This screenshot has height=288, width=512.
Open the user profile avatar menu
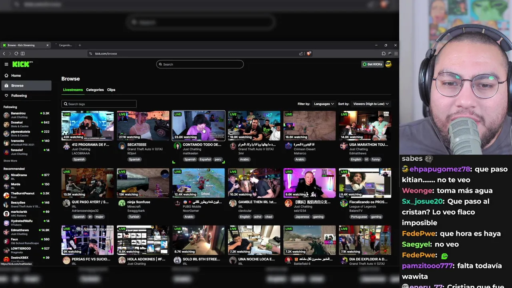pyautogui.click(x=388, y=64)
